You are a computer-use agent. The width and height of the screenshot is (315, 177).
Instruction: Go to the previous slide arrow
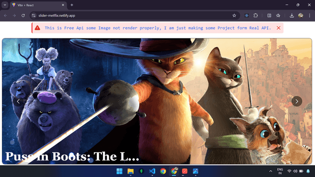click(18, 101)
